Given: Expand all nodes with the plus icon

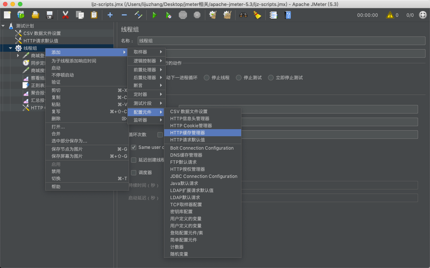Looking at the screenshot, I should pyautogui.click(x=110, y=15).
